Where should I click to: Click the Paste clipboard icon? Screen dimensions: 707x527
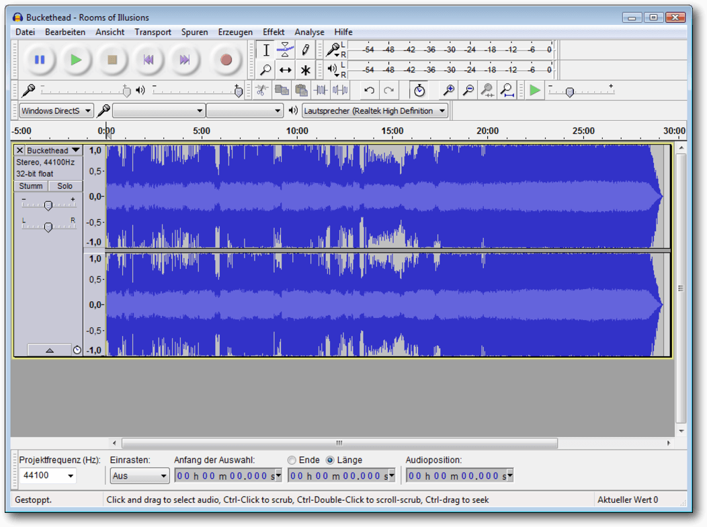(x=301, y=90)
